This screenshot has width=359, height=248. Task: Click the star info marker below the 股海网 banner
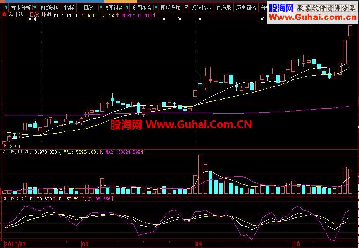tap(262, 19)
